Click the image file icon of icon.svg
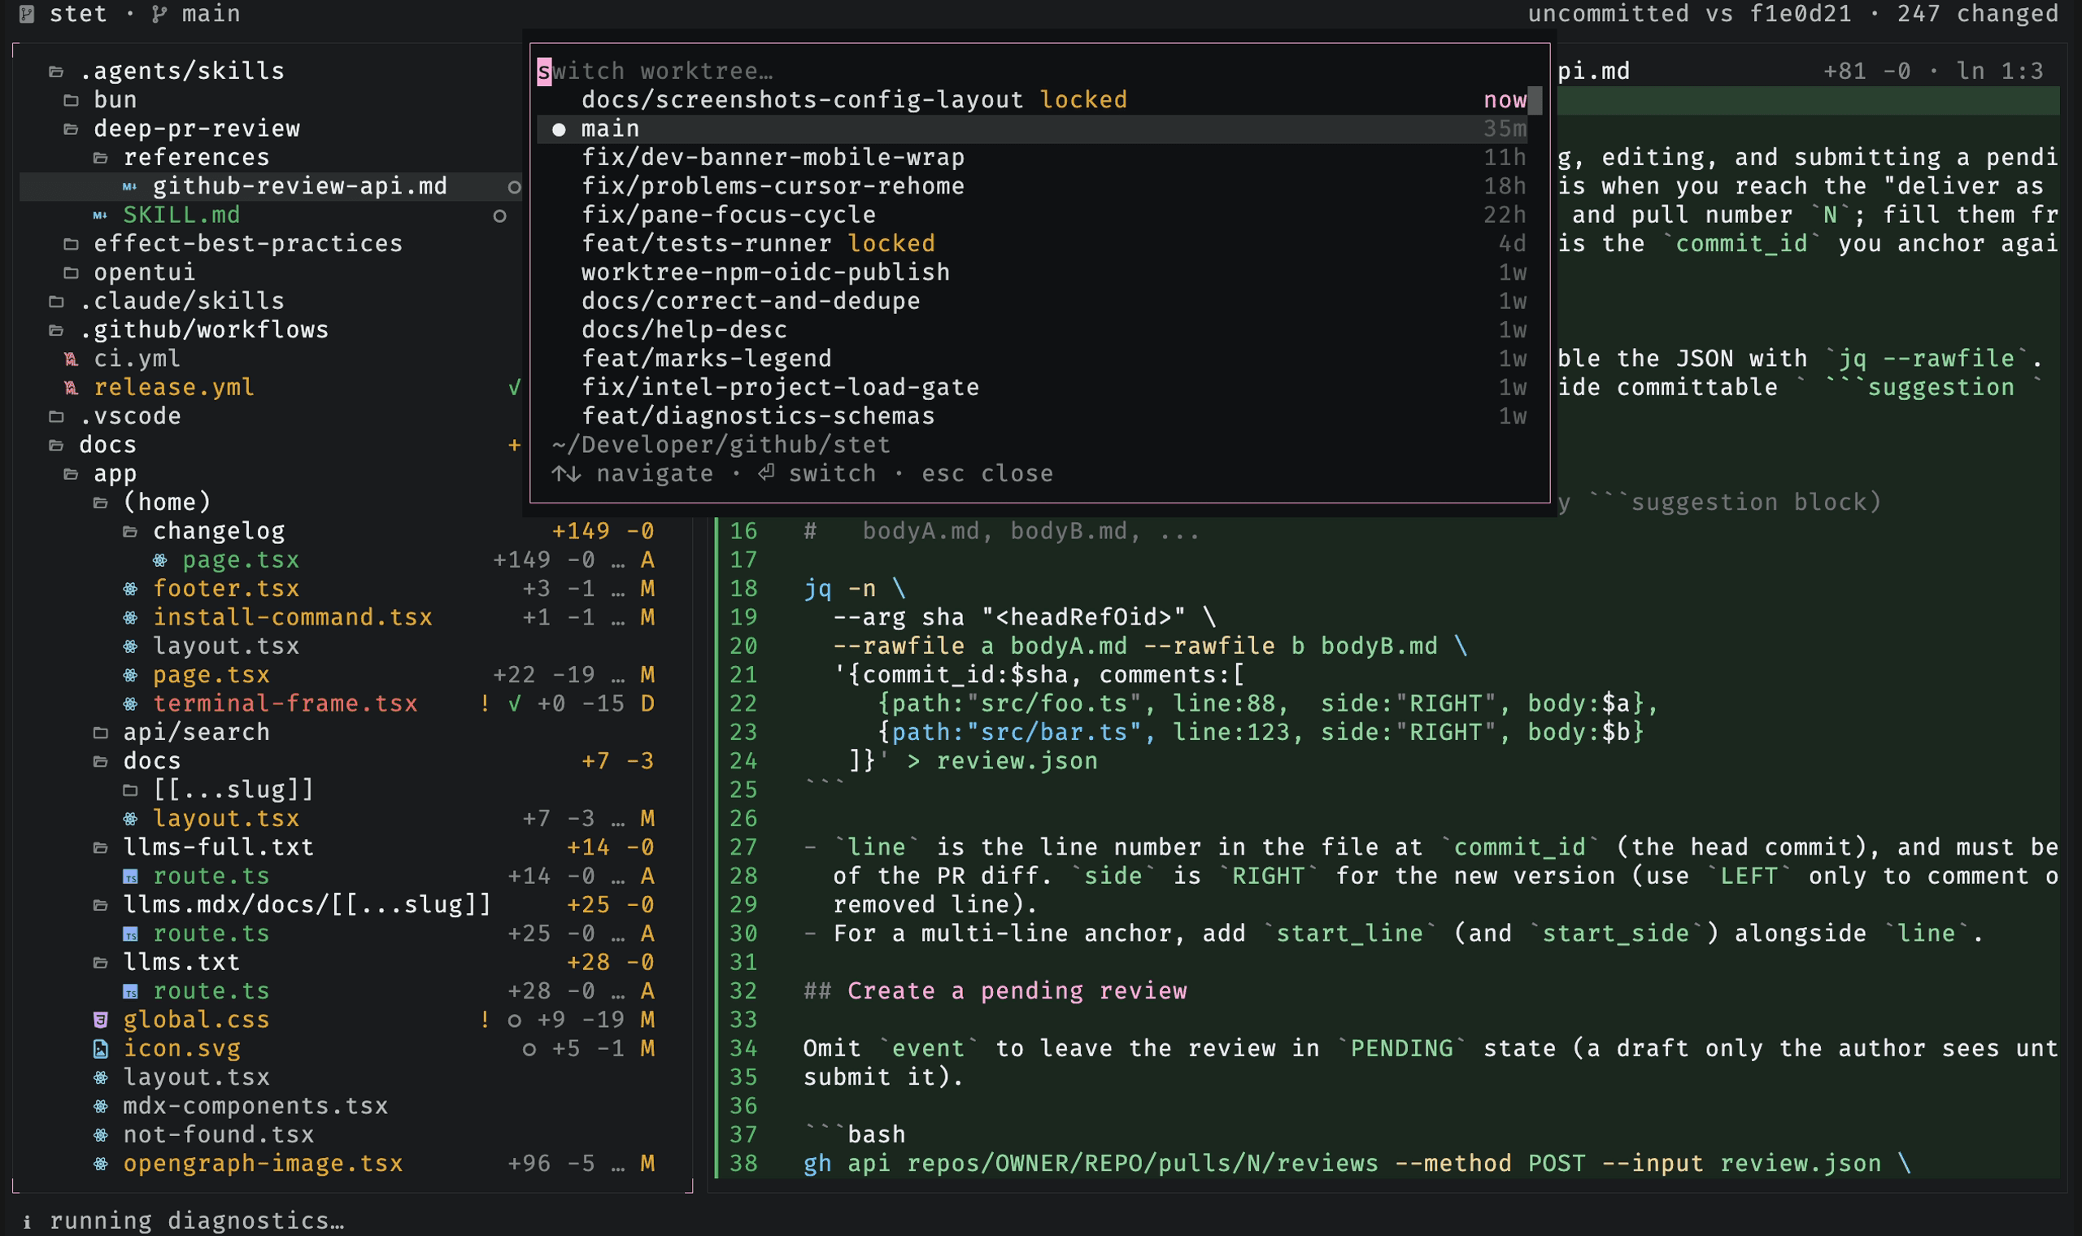Screen dimensions: 2082x1236 100,1050
